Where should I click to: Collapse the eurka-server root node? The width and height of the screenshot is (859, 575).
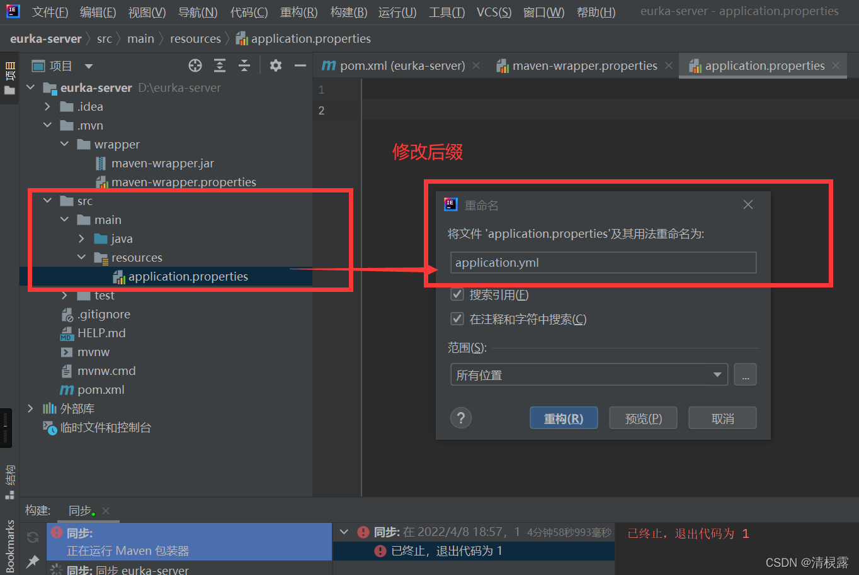(30, 87)
